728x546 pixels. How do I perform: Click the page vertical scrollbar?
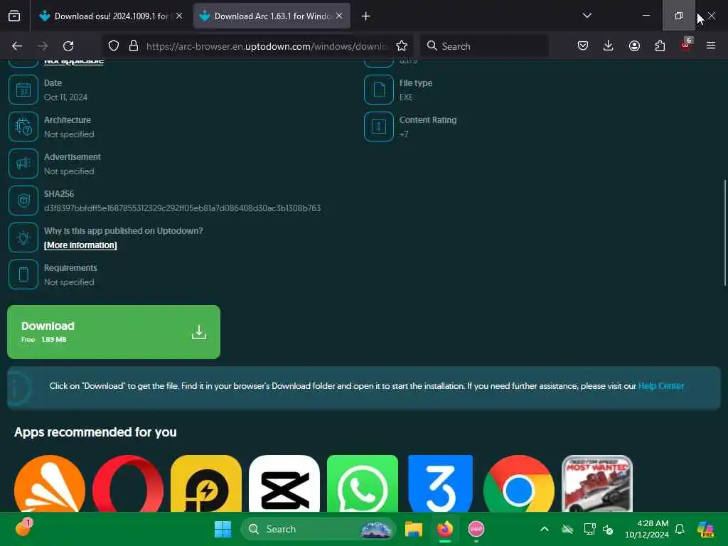(x=725, y=232)
